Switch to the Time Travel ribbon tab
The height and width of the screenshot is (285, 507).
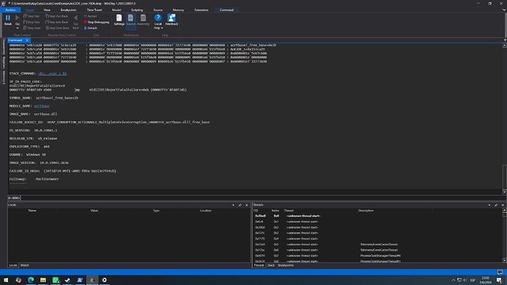94,10
